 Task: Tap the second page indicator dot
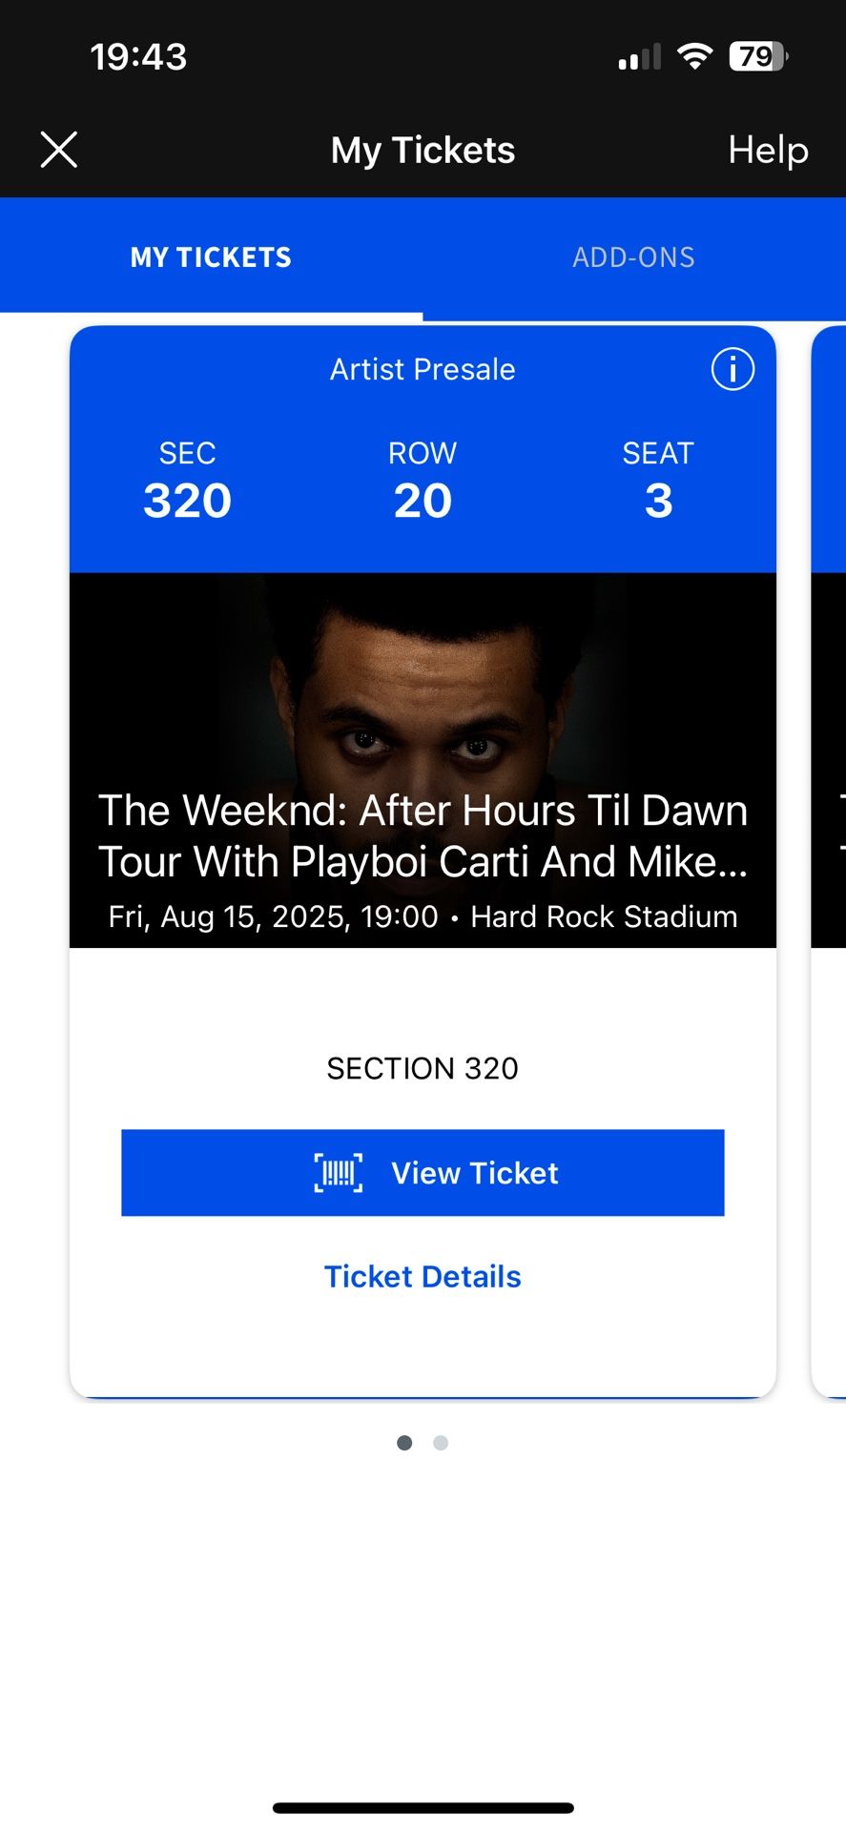click(x=440, y=1442)
